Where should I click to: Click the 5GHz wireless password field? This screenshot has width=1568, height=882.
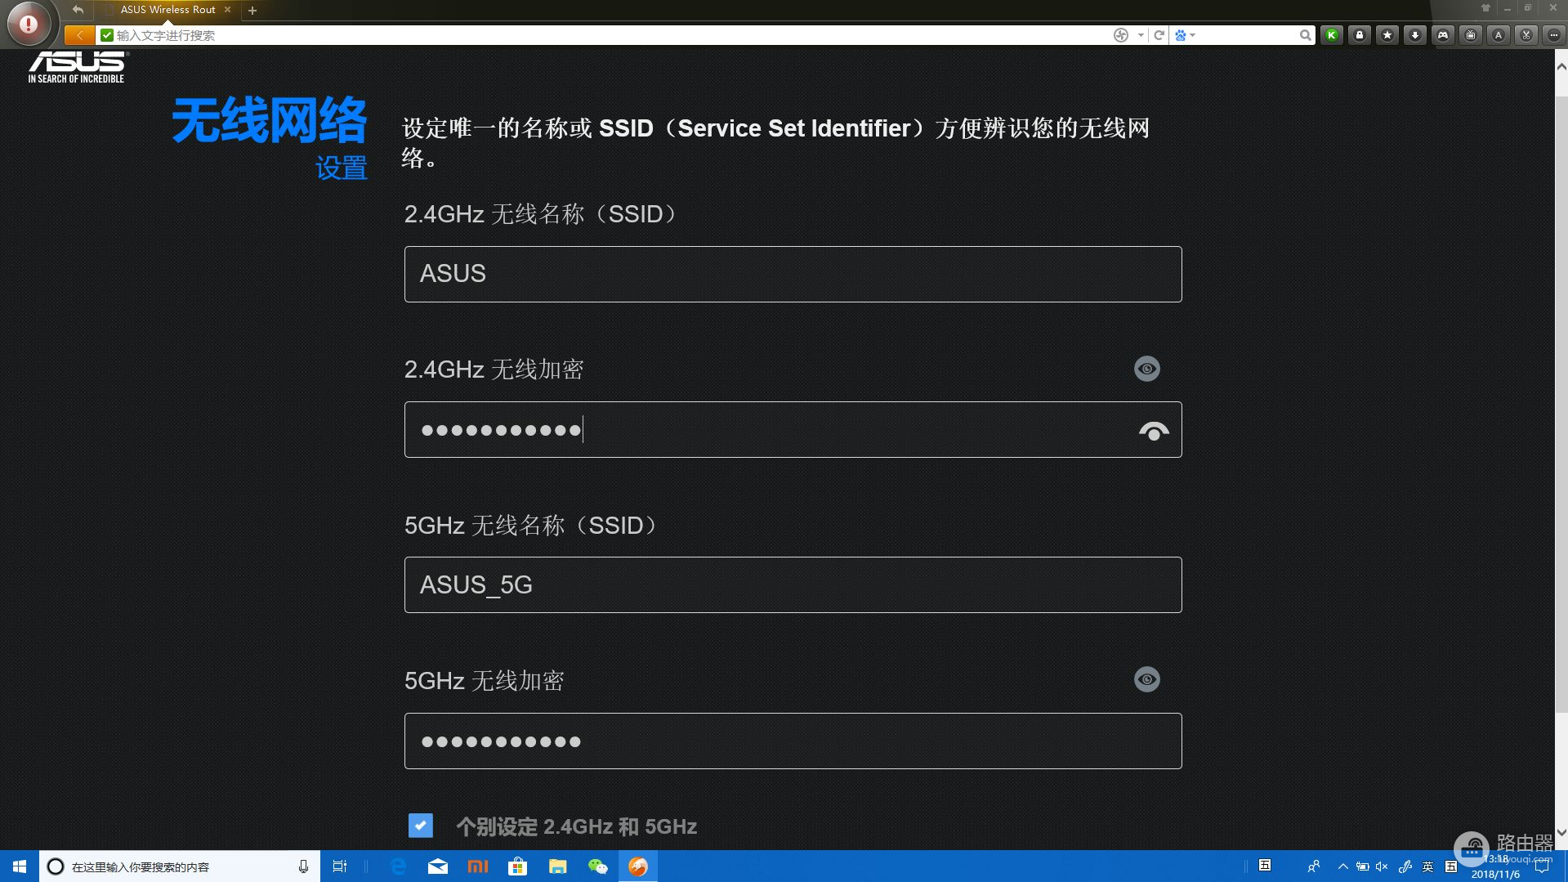pyautogui.click(x=793, y=741)
